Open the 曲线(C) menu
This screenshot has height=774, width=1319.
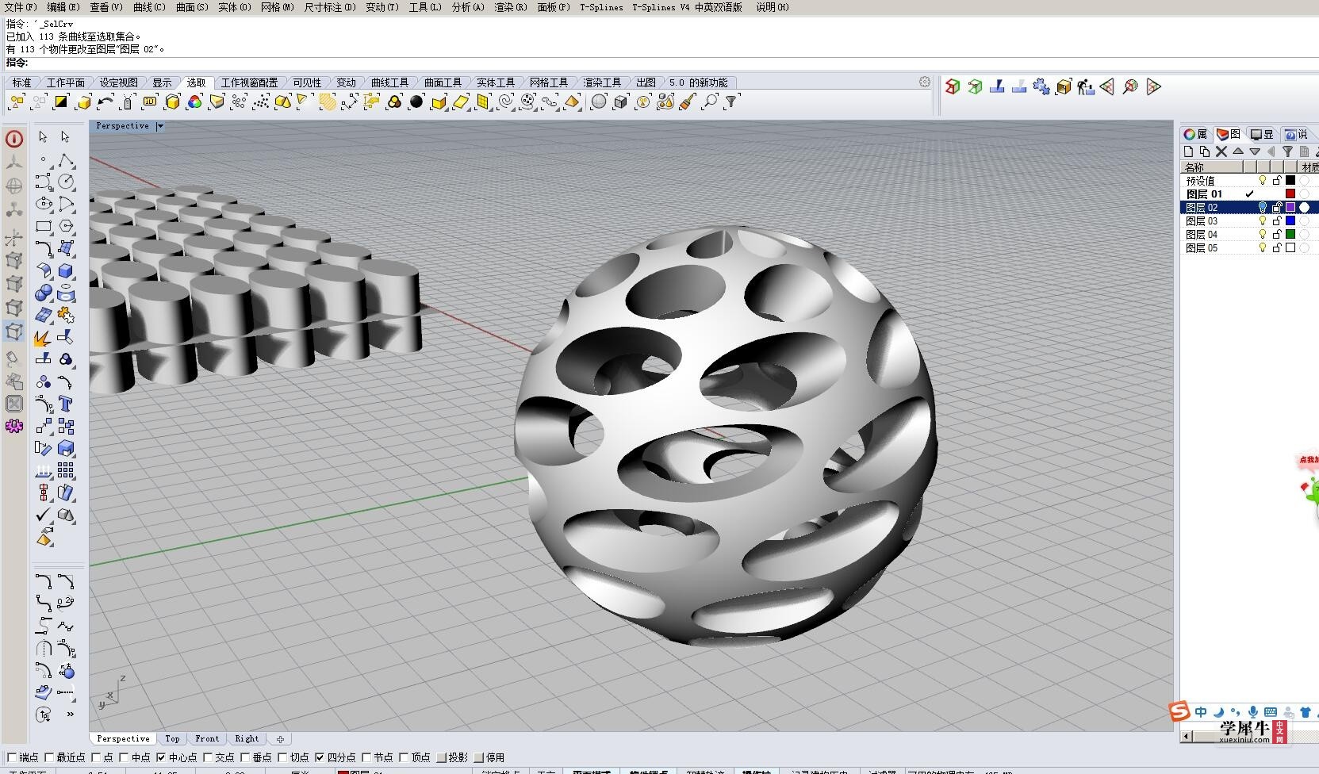(x=149, y=7)
